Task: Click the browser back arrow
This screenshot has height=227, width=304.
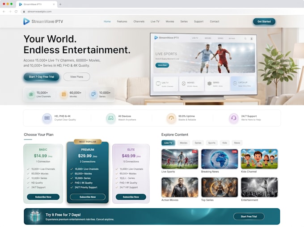Action: [x=4, y=12]
